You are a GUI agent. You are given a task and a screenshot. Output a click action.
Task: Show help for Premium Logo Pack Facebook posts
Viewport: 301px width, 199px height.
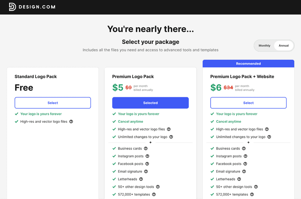[x=147, y=164]
